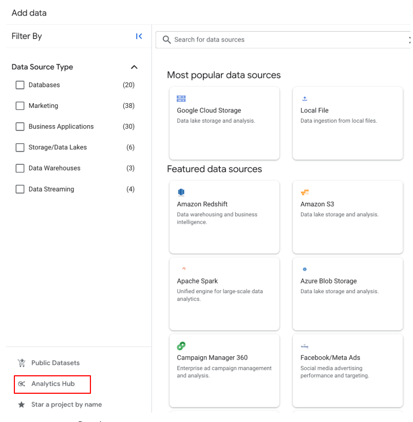This screenshot has height=422, width=413.
Task: Click the Amazon S3 logo icon
Action: point(305,192)
